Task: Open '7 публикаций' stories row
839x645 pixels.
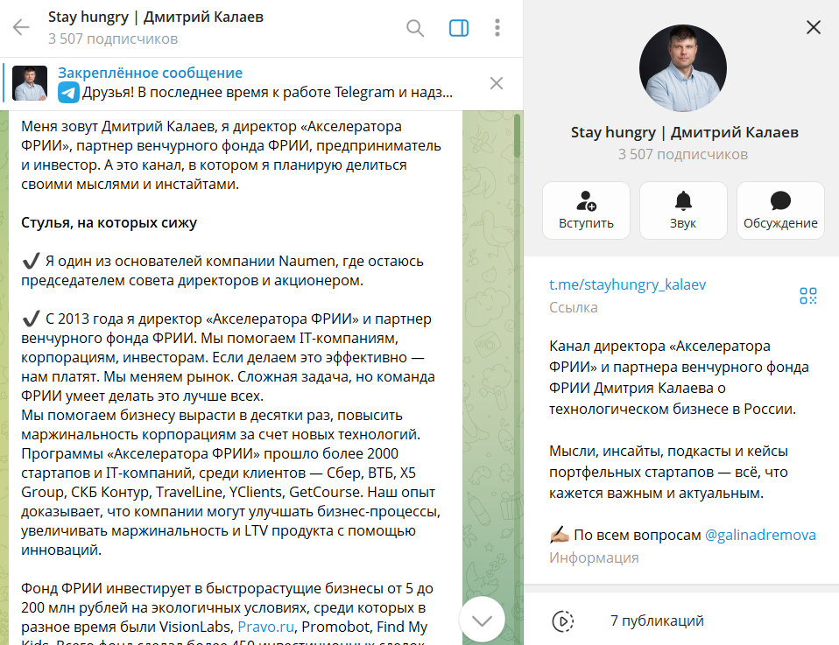Action: [681, 621]
